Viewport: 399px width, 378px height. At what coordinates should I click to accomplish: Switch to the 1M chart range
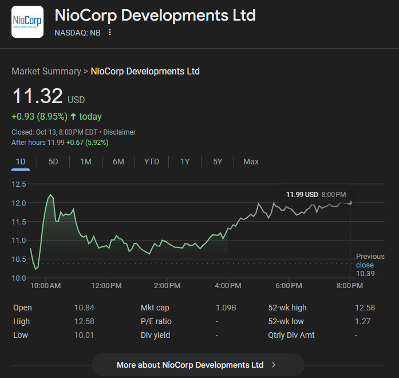click(x=86, y=162)
